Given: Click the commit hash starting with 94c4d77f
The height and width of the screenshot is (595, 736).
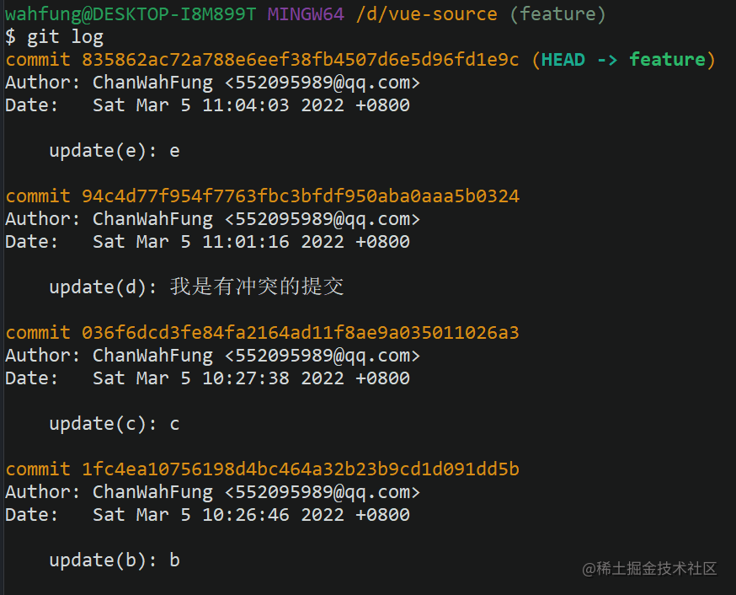Looking at the screenshot, I should (x=301, y=196).
